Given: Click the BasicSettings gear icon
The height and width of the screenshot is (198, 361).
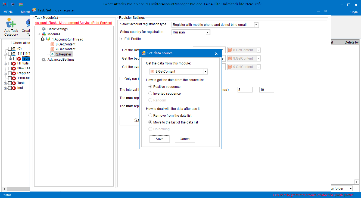Looking at the screenshot, I should click(44, 29).
